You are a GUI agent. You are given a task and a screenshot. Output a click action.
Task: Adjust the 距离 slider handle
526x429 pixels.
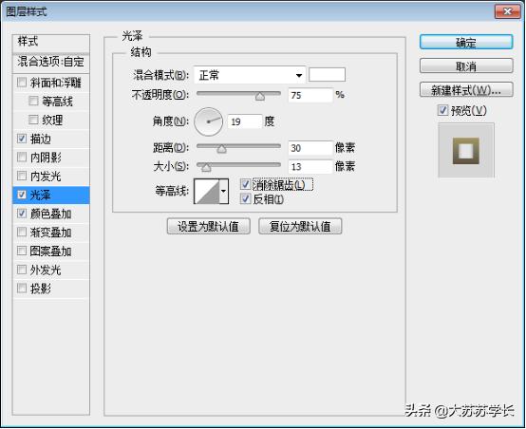[221, 149]
